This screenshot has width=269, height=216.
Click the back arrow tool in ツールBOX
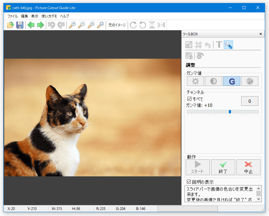[208, 45]
